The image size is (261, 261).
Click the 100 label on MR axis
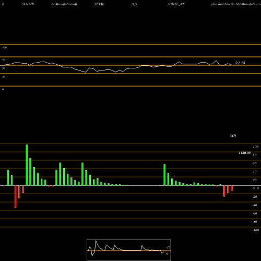pos(255,147)
